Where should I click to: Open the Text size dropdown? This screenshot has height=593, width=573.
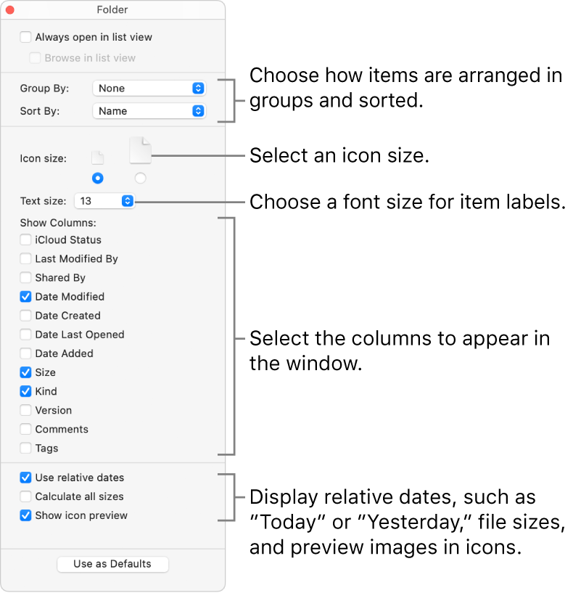[x=104, y=201]
